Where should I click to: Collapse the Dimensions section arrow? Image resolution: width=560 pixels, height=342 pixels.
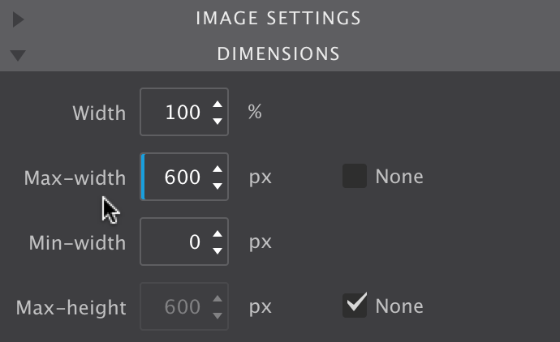(x=18, y=56)
